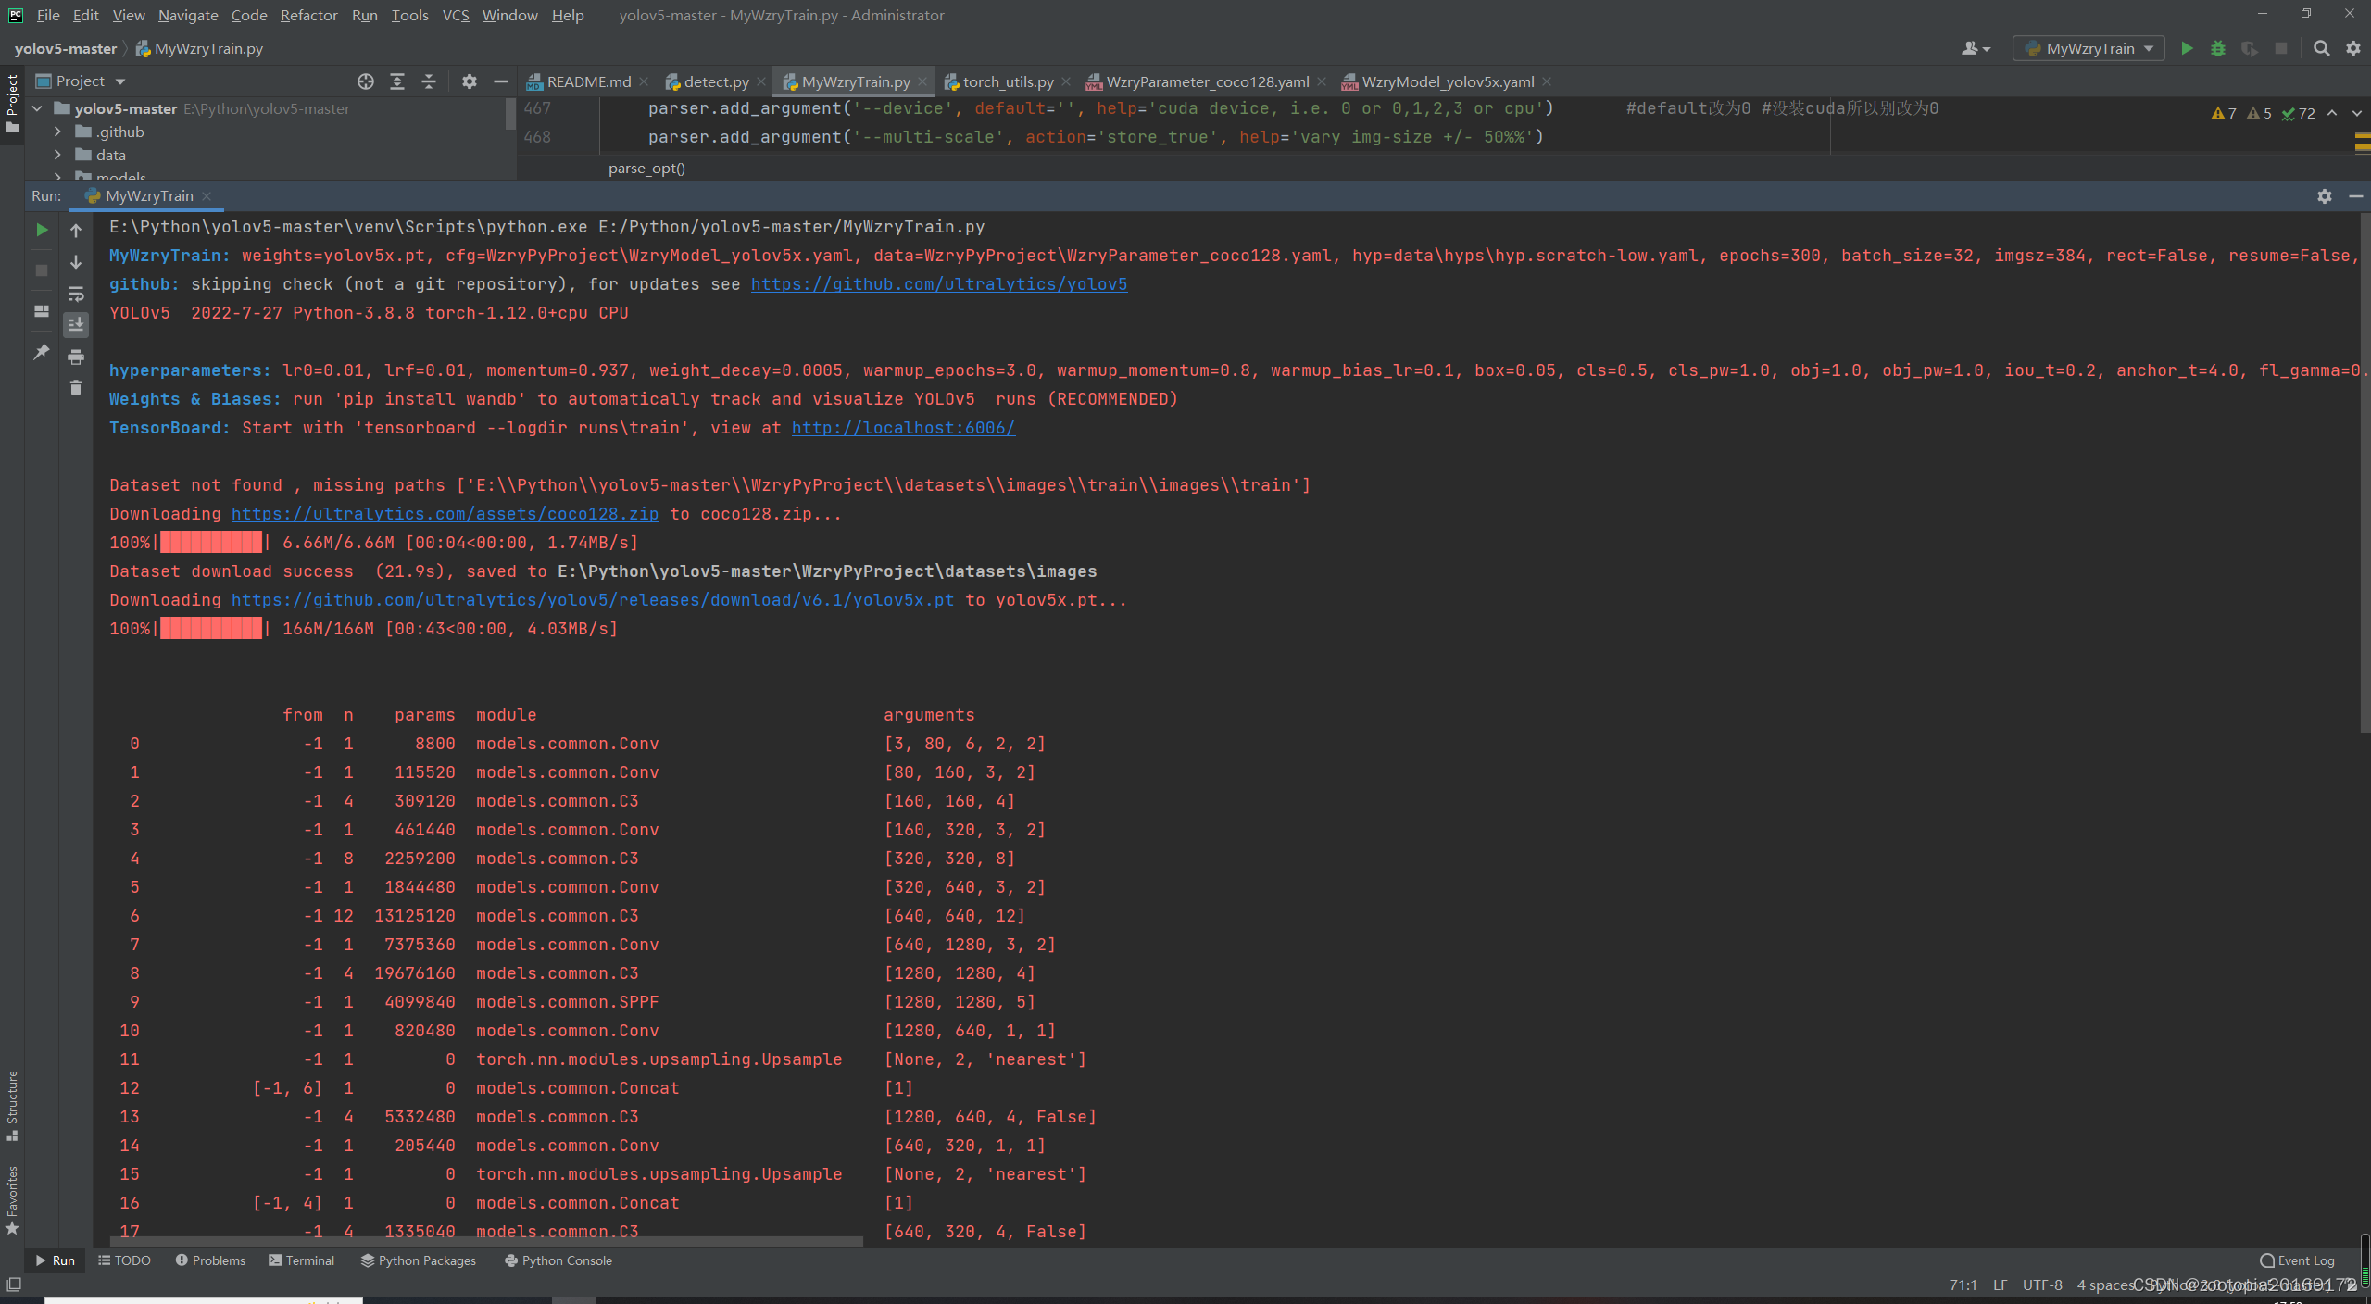This screenshot has width=2371, height=1304.
Task: Open Run panel settings gear
Action: pos(2325,196)
